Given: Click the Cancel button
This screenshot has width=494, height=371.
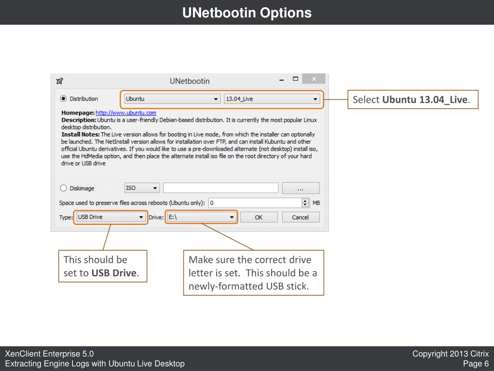Looking at the screenshot, I should 300,217.
